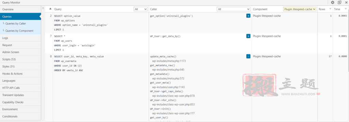Collapse caller stack for update_meta_cache()
Viewport: 349px width, 122px height.
pos(248,56)
